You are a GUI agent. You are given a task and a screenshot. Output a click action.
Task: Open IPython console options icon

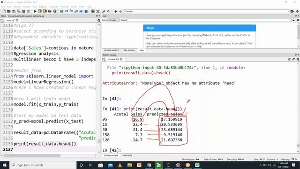click(x=298, y=59)
